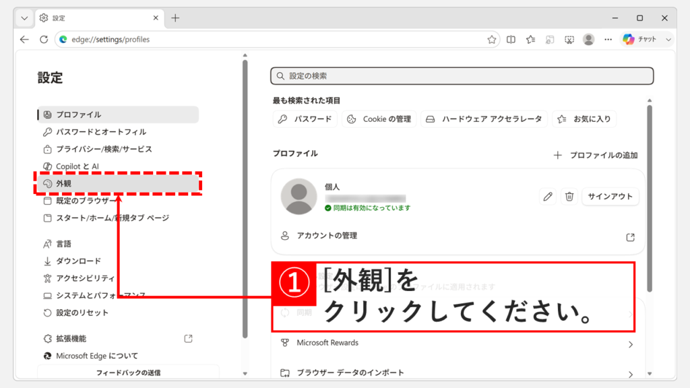This screenshot has width=690, height=388.
Task: Open システムとパフォーマンス settings
Action: (118, 295)
